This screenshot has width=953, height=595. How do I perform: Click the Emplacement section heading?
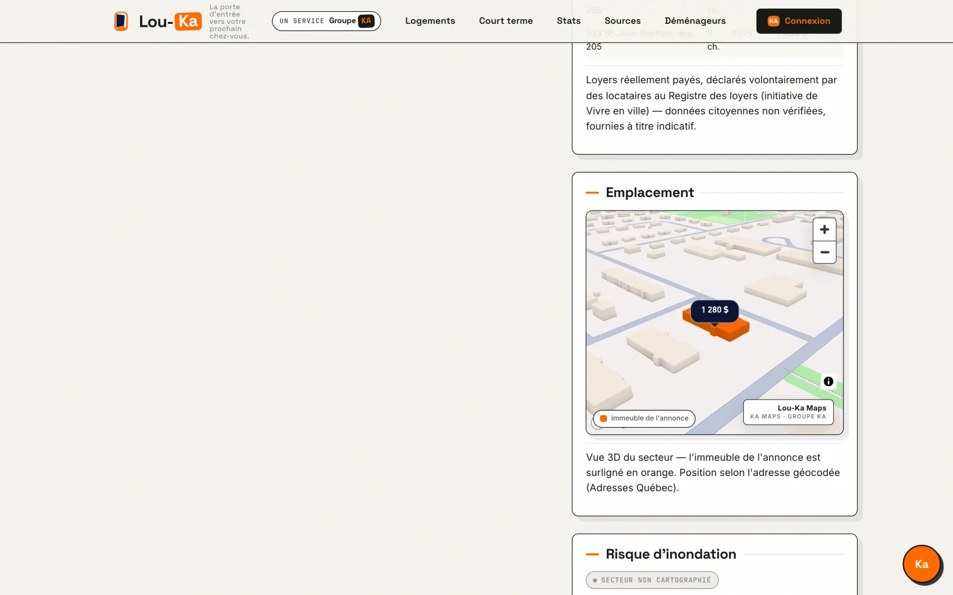650,193
